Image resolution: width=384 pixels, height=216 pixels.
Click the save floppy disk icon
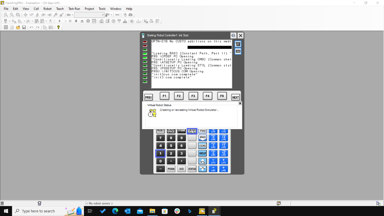[24, 27]
